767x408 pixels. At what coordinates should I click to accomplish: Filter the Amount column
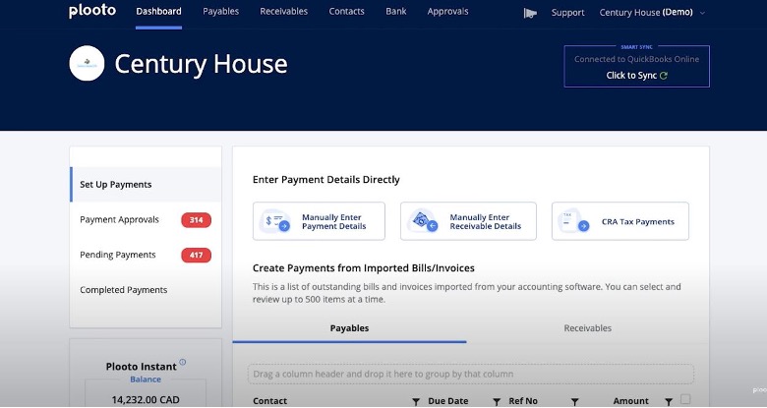pyautogui.click(x=669, y=401)
